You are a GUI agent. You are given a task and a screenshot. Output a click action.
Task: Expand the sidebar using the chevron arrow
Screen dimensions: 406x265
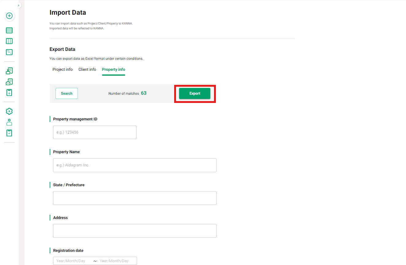click(19, 5)
